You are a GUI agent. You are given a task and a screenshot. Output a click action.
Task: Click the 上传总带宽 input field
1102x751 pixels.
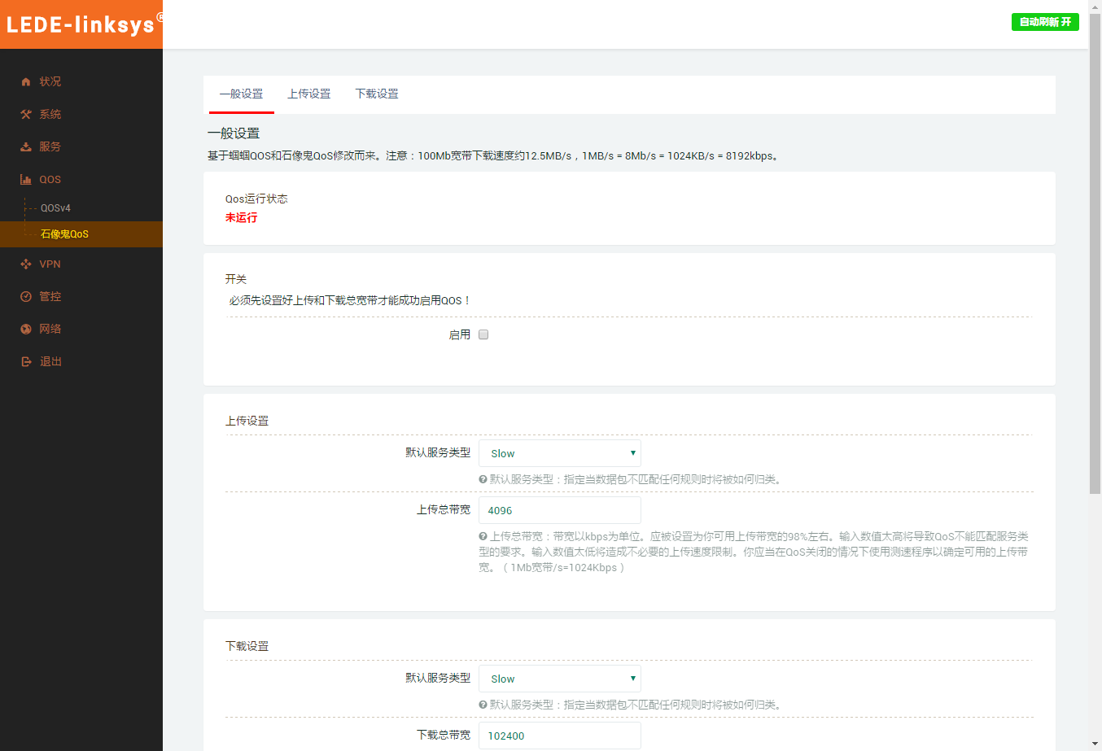pos(559,510)
